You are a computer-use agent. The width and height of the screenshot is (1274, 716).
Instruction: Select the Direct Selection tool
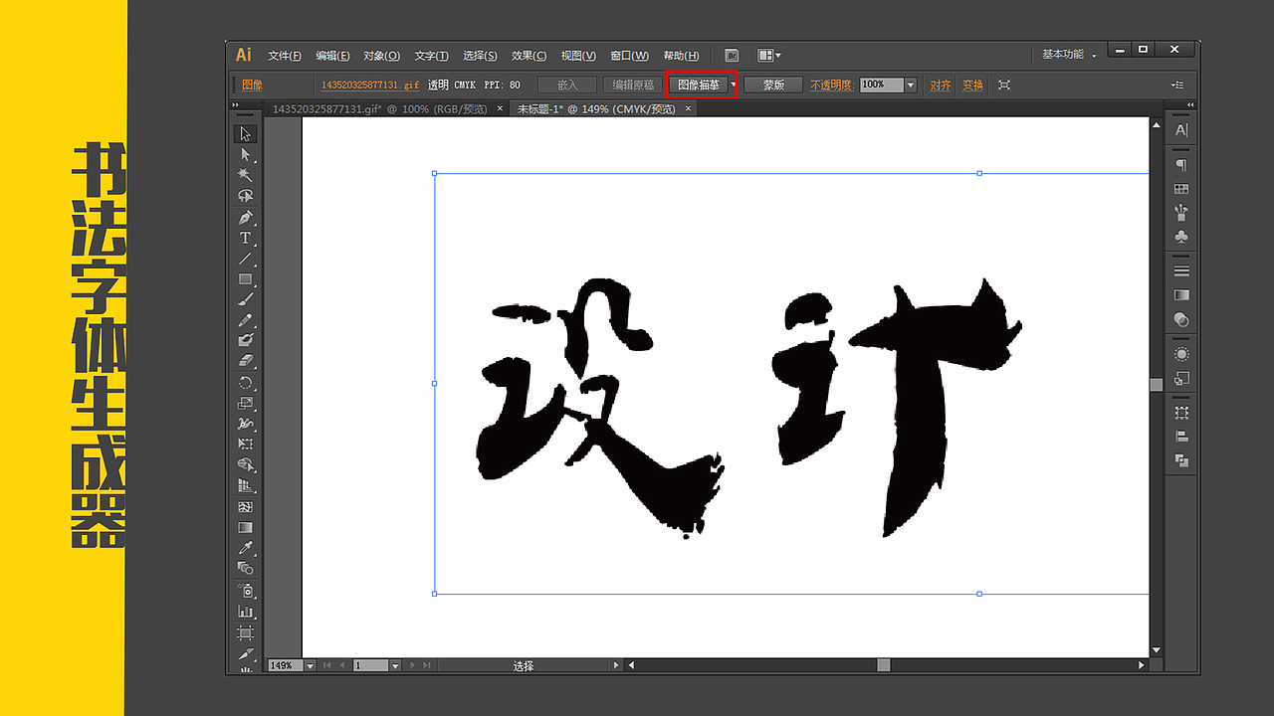[x=246, y=154]
